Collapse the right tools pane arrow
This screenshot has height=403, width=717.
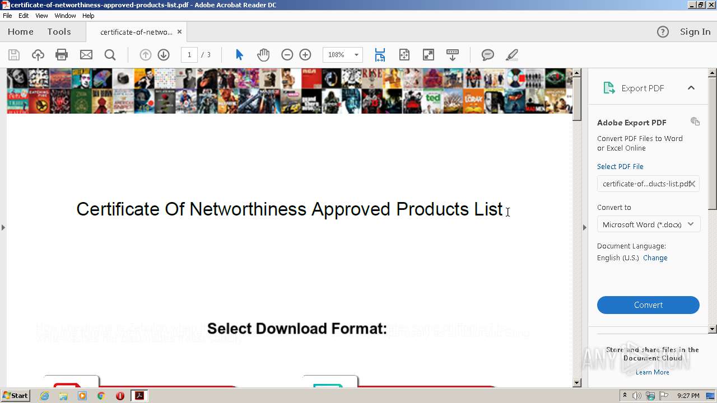(x=585, y=227)
